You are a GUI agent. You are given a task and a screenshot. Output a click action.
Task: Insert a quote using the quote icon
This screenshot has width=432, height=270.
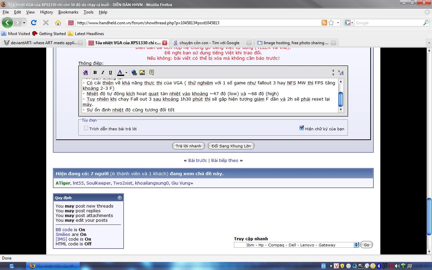click(151, 72)
